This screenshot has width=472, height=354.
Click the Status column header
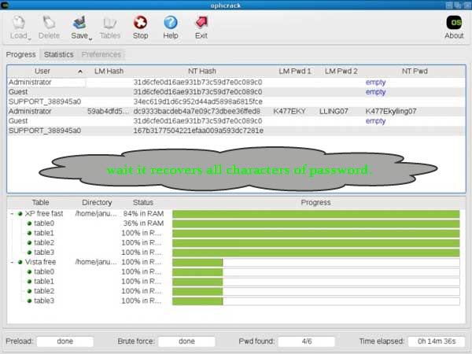[x=143, y=202]
